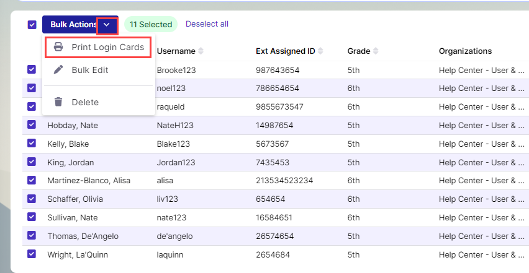Uncheck the select-all checkbox at top
The width and height of the screenshot is (529, 273).
(x=32, y=25)
